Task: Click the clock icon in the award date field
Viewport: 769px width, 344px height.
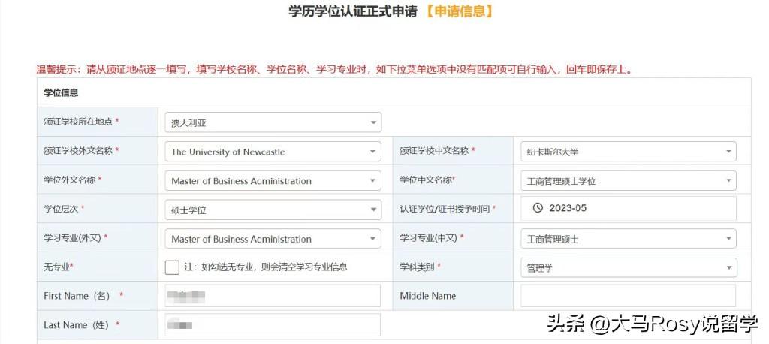Action: [x=537, y=208]
